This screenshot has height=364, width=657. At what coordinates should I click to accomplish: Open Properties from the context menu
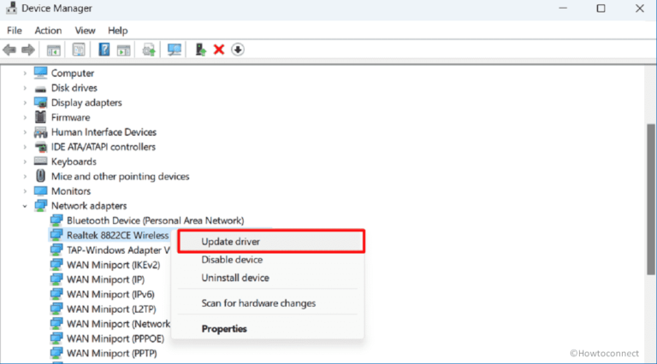(x=268, y=329)
